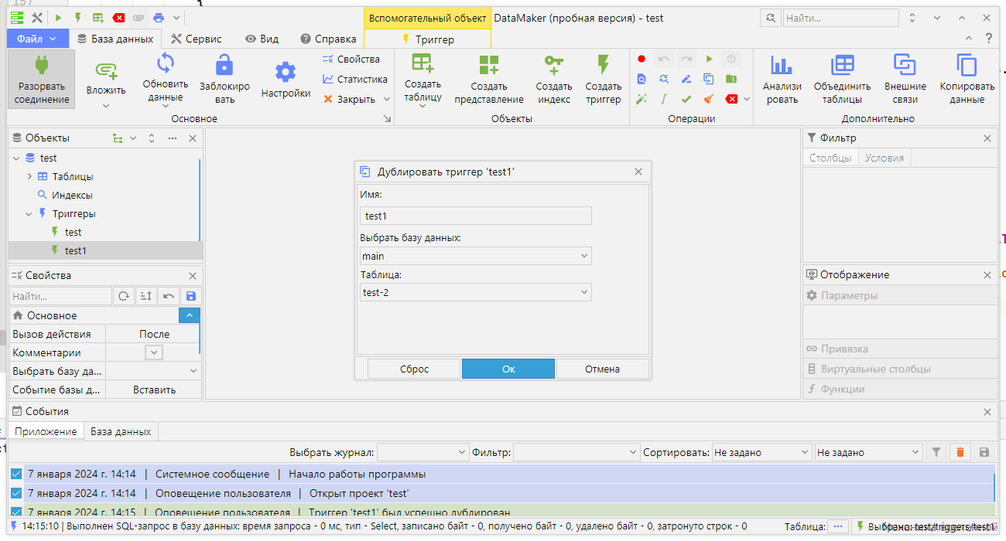This screenshot has height=541, width=1006.
Task: Open the Таблица dropdown showing test-2
Action: coord(476,292)
